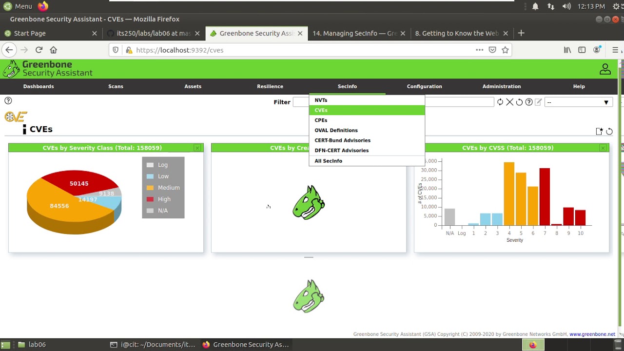Click the edit filter pencil icon
The width and height of the screenshot is (624, 351).
(x=538, y=102)
